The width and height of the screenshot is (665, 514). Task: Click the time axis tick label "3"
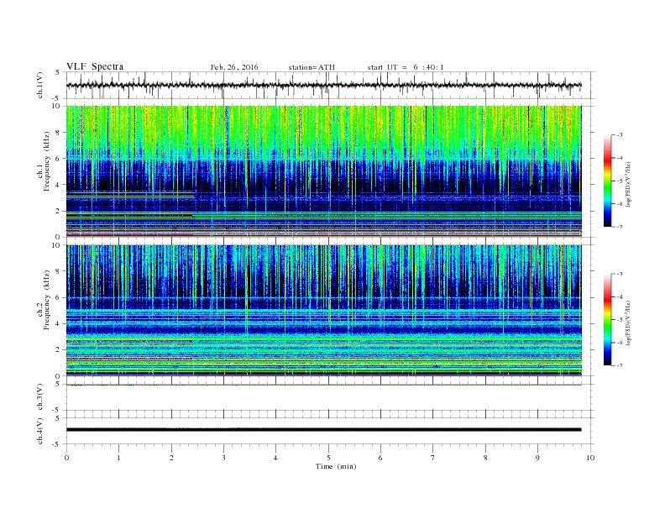(223, 458)
